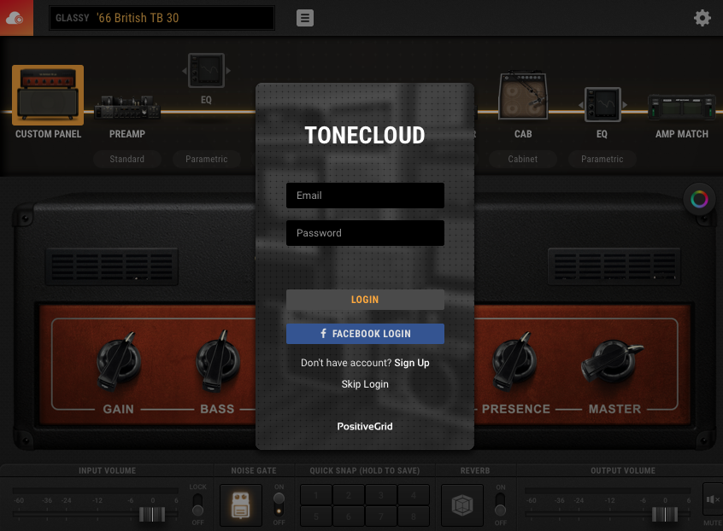Click the LOGIN button
This screenshot has width=723, height=531.
[365, 300]
